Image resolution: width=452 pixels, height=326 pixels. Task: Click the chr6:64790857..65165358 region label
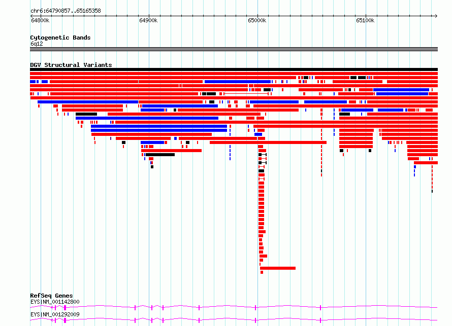tap(66, 11)
